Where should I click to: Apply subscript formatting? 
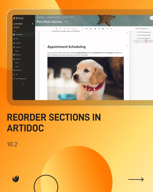(108, 29)
